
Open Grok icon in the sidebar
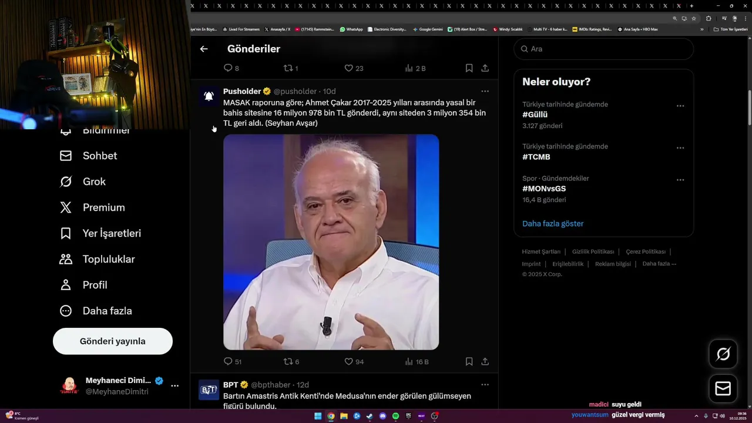[x=66, y=182]
